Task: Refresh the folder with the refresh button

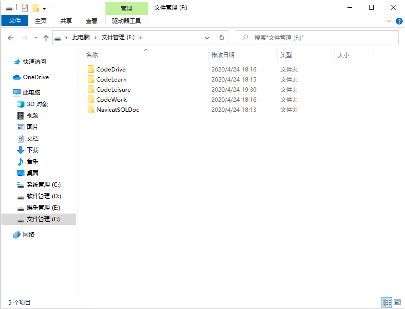Action: click(x=222, y=38)
